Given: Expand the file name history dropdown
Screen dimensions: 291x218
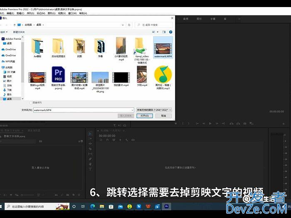Looking at the screenshot, I should pos(132,110).
